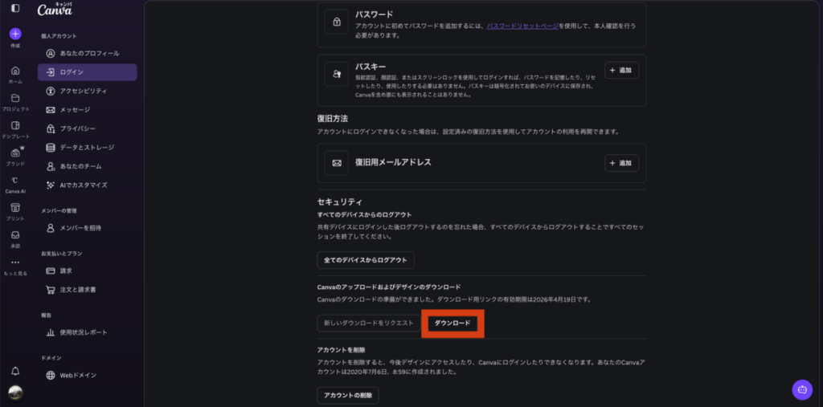This screenshot has width=823, height=407.
Task: Open Webドメイン page
Action: point(87,376)
